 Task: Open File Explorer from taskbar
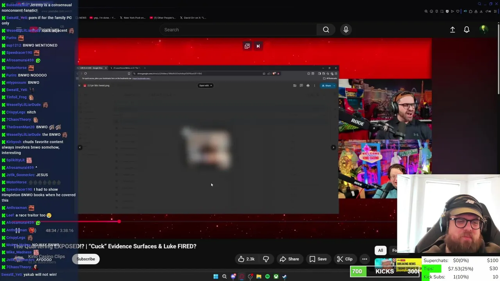tap(259, 276)
